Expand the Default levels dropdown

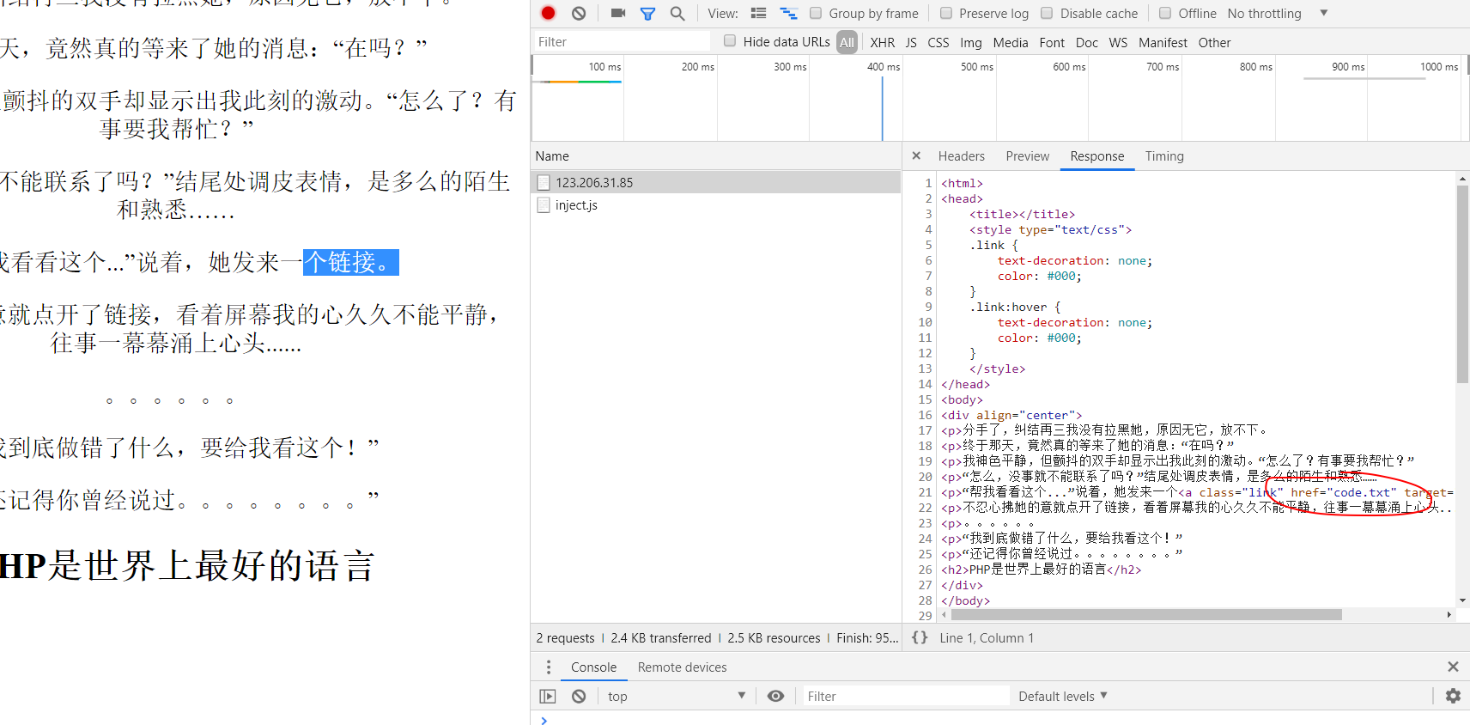tap(1062, 696)
